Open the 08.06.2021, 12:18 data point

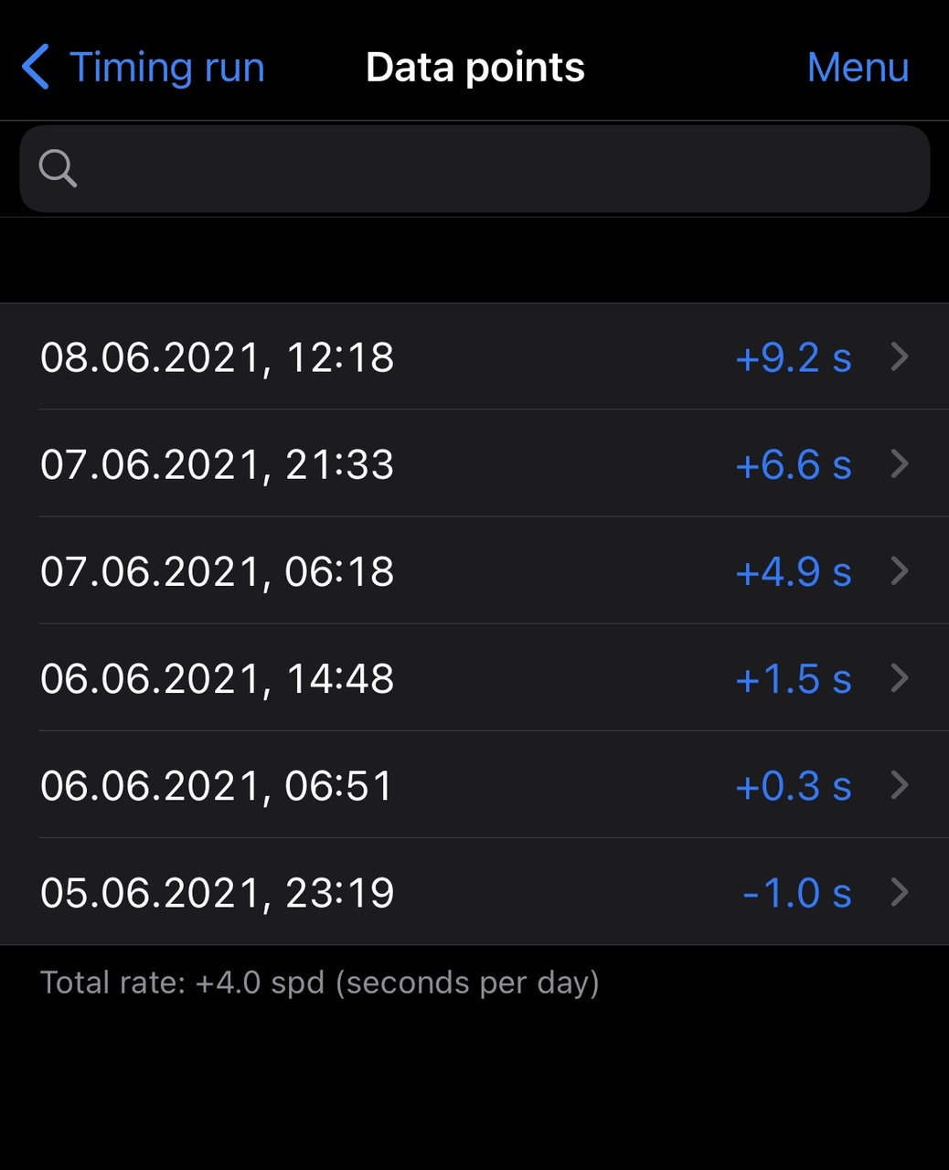tap(218, 357)
